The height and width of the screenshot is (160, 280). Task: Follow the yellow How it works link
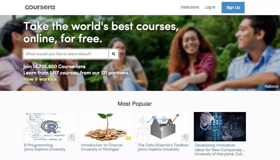(x=40, y=79)
